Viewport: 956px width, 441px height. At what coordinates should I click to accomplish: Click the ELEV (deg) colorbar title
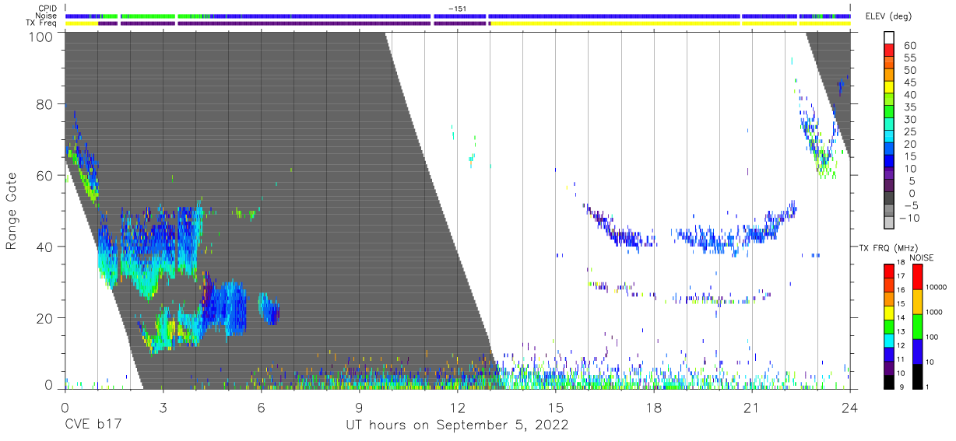coord(888,16)
